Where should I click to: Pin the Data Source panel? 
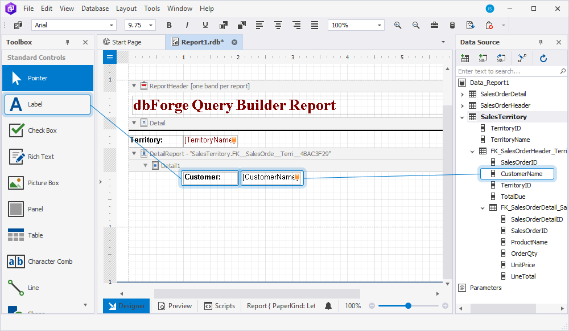point(541,42)
